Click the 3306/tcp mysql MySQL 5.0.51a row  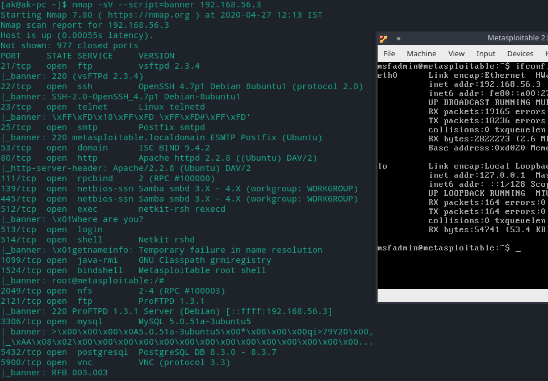126,321
